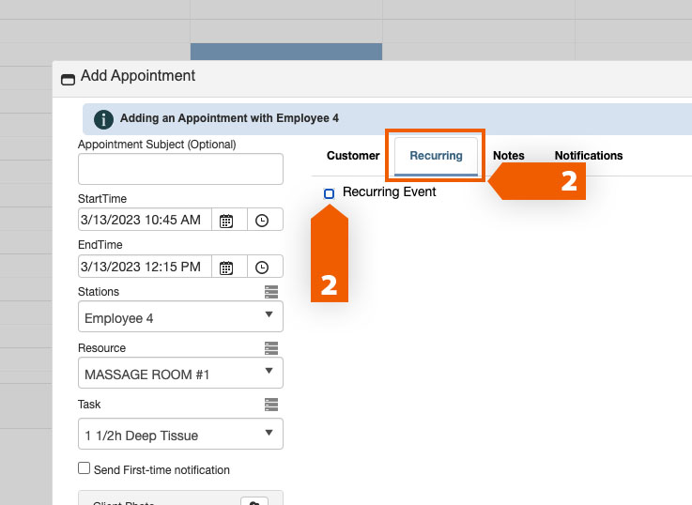Expand the Stations dropdown showing Employee 4
The image size is (692, 505).
[x=180, y=317]
